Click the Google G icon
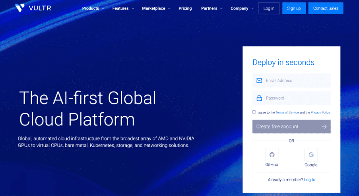359x196 pixels. 311,155
